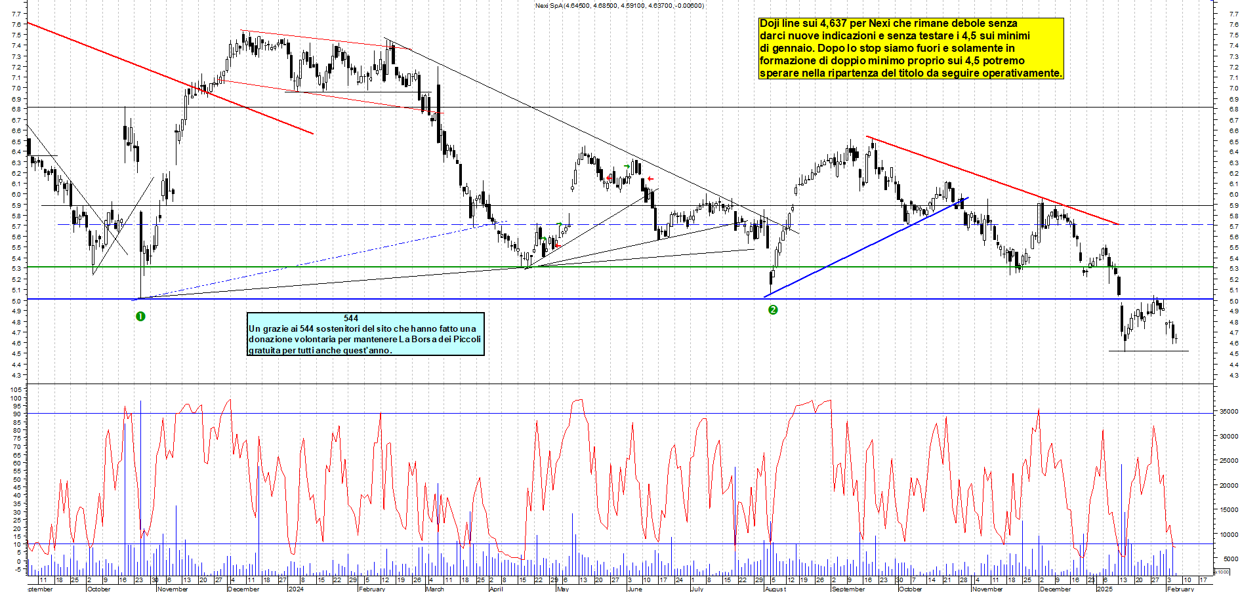Click the '2025' year label on time axis
1240x592 pixels.
tap(1105, 589)
